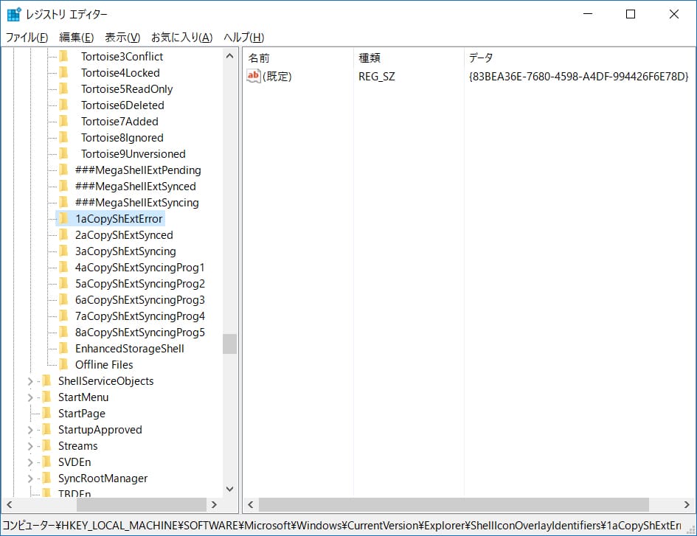697x536 pixels.
Task: Click folder icon of StartPage key
Action: tap(47, 414)
